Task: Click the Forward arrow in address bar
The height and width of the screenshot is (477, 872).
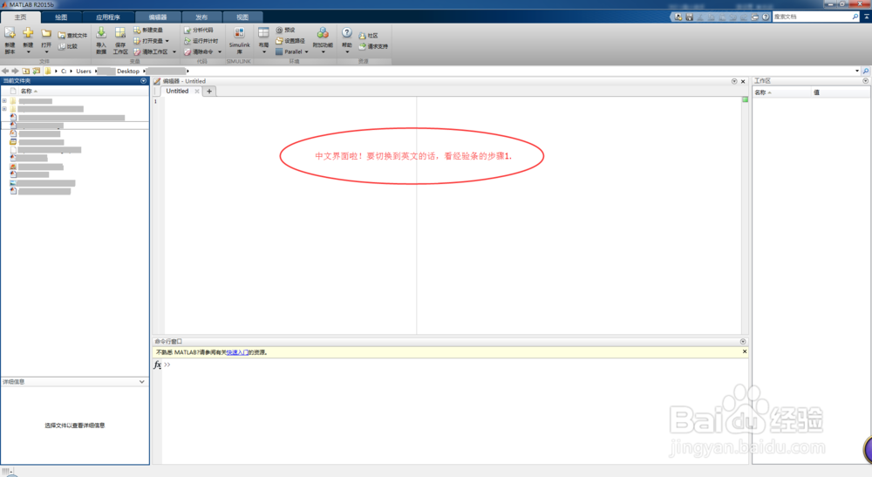Action: 15,72
